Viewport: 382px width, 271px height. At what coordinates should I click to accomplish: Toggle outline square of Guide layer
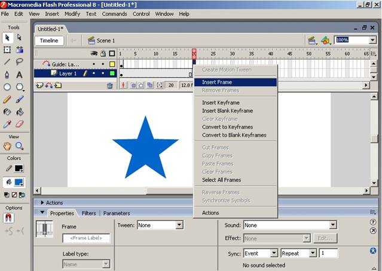tap(112, 64)
